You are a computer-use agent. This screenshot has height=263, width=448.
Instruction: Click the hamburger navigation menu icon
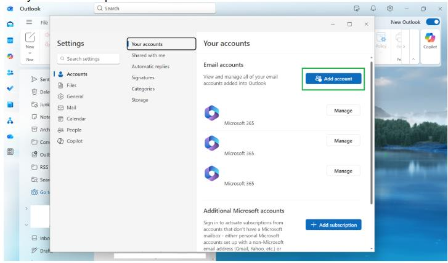click(29, 22)
